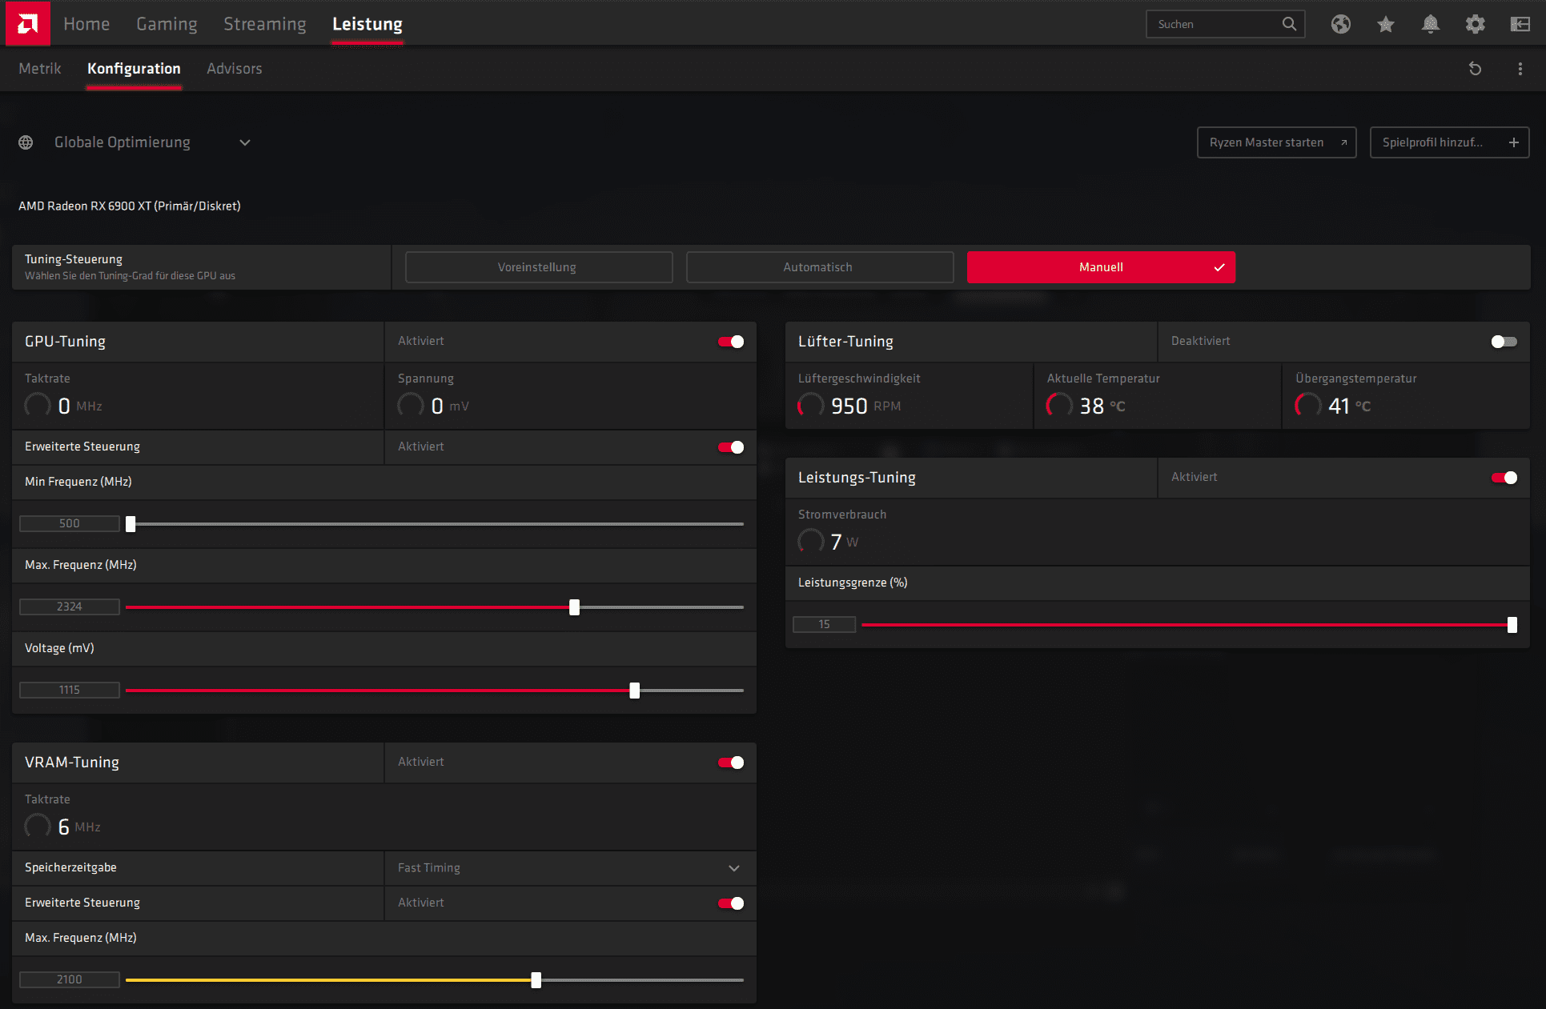Click the Voltage value field 1115

pyautogui.click(x=70, y=690)
